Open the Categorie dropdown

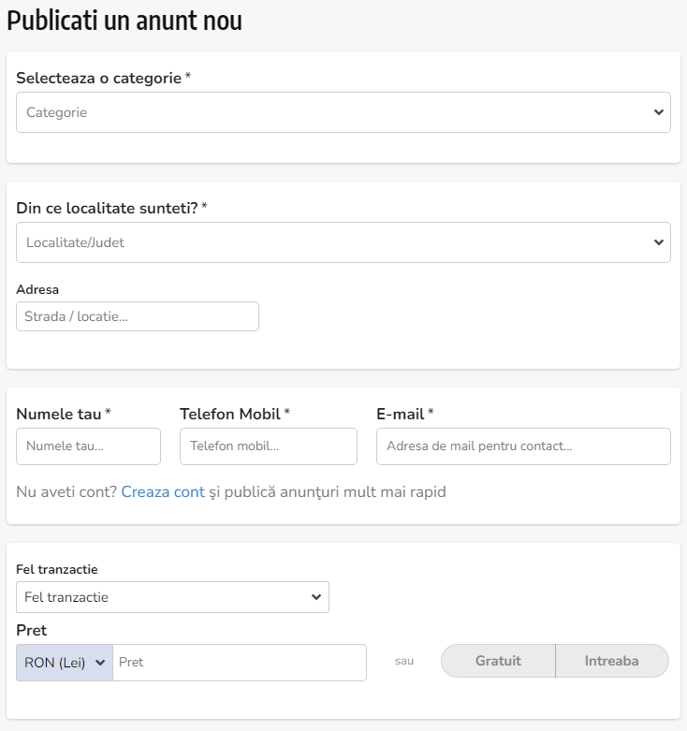pyautogui.click(x=343, y=112)
